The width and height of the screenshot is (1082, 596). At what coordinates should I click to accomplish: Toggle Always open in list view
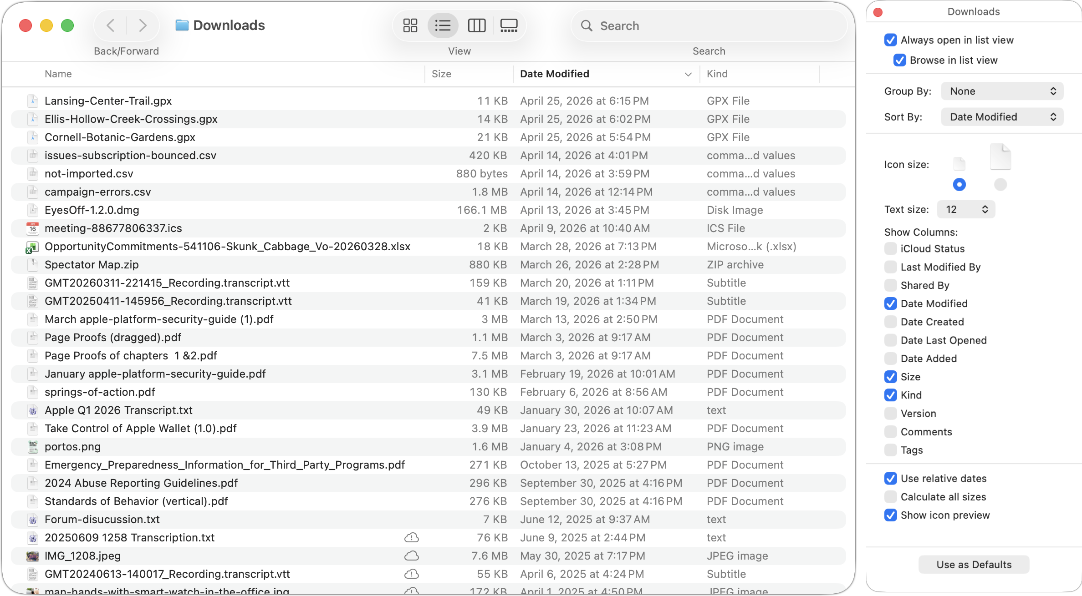891,40
